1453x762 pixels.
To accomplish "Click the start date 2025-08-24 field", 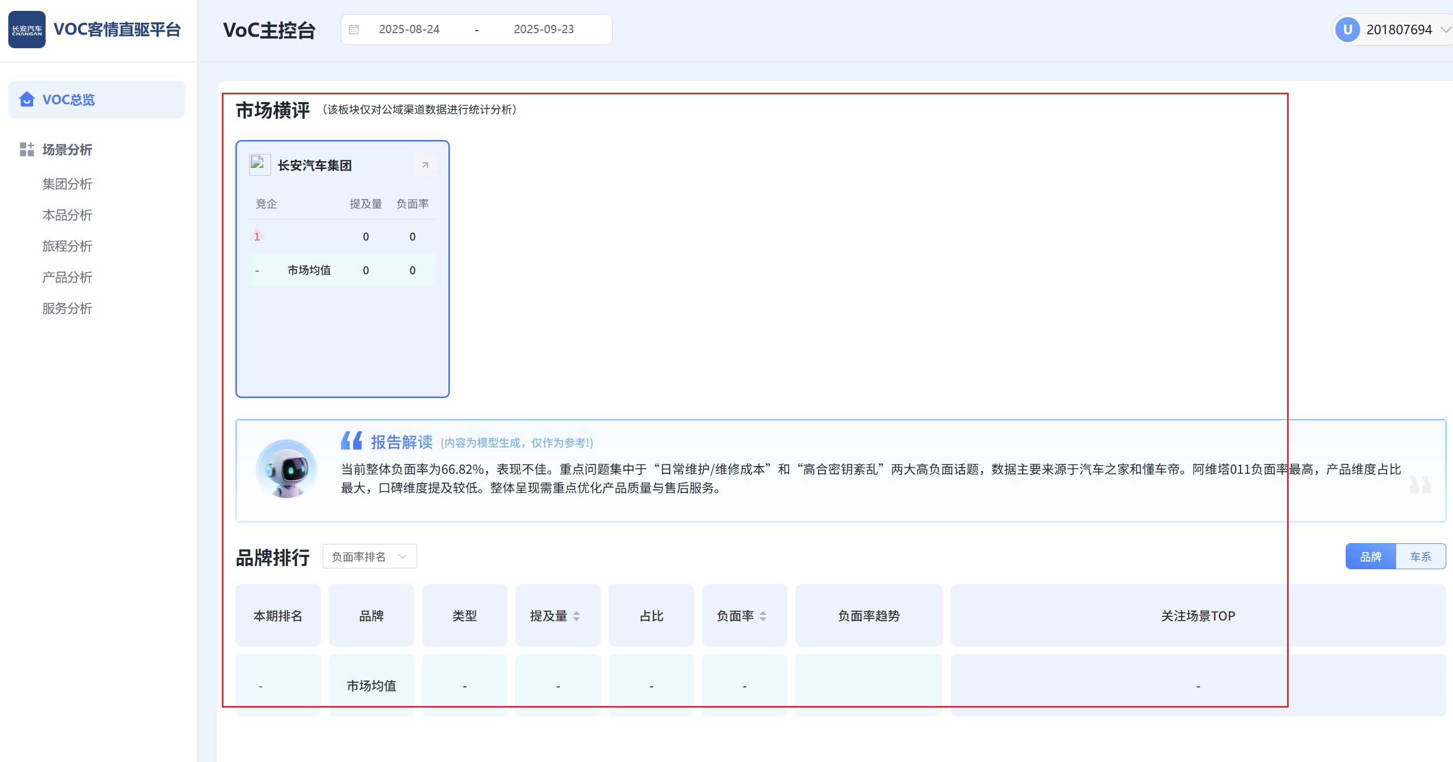I will pos(409,30).
